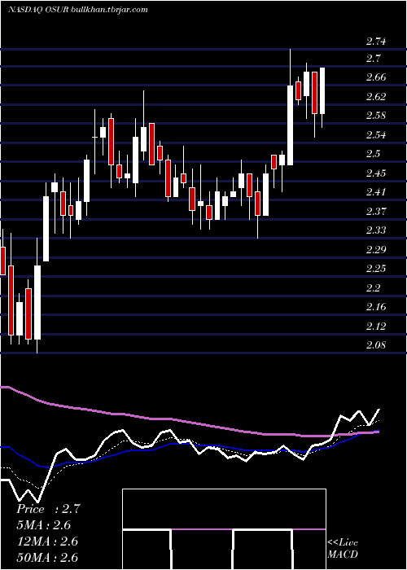
Task: Click the 2.29 price axis label
Action: coord(376,250)
